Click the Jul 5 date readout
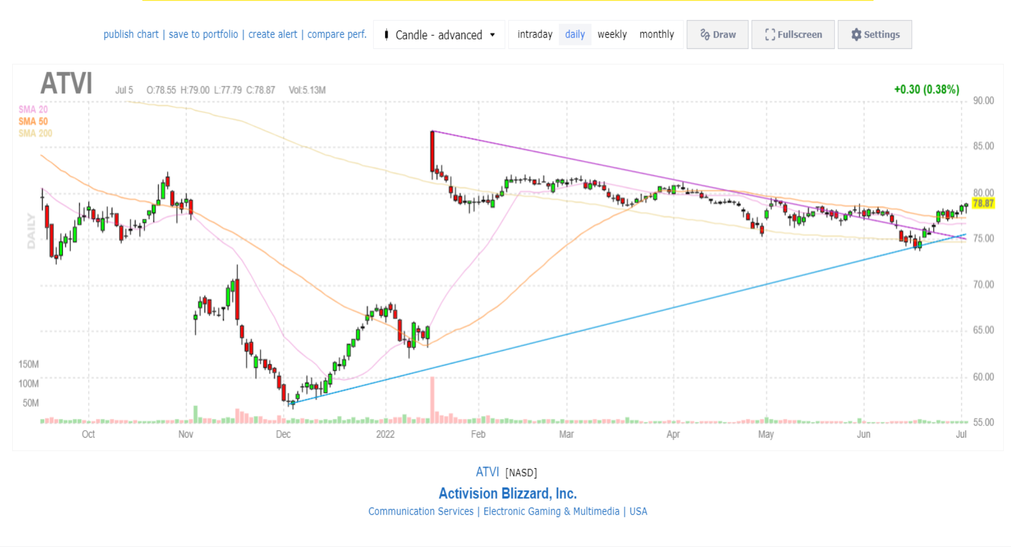The image size is (1011, 547). coord(124,90)
